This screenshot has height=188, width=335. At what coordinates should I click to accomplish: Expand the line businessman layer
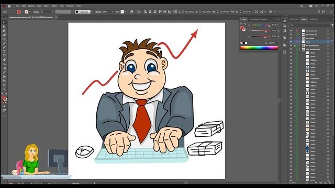(x=299, y=45)
